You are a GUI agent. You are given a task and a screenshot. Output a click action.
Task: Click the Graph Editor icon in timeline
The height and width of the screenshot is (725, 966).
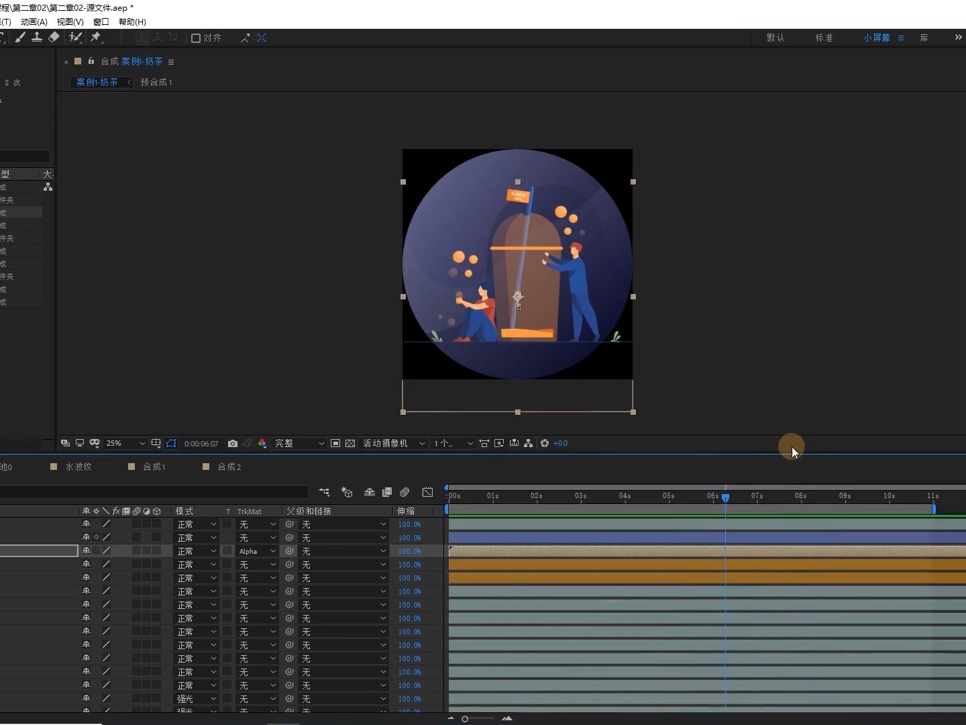(x=427, y=492)
